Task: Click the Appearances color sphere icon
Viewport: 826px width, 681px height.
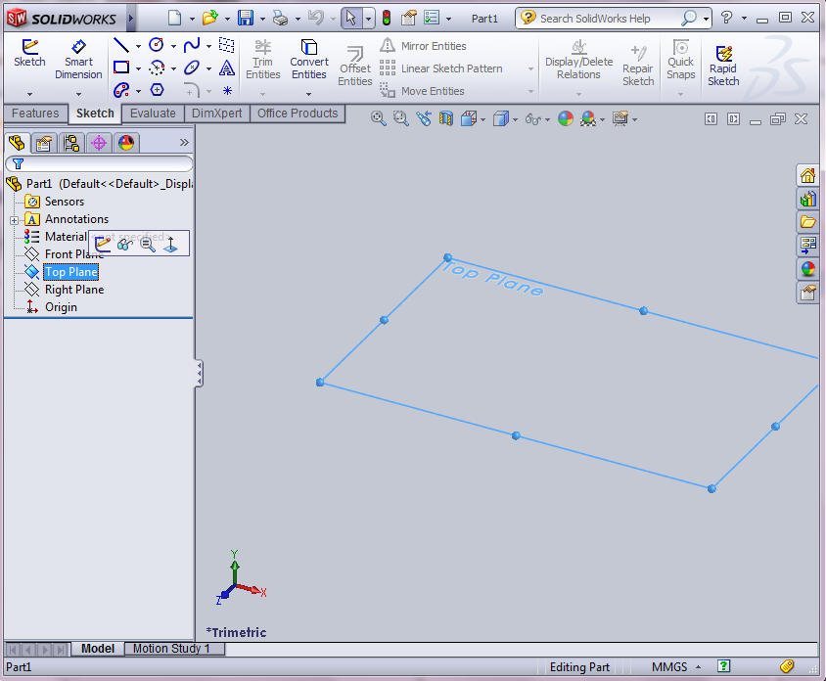Action: pos(565,117)
